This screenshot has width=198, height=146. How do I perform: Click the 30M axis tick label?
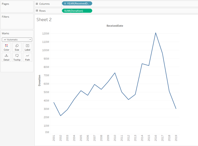pos(46,109)
